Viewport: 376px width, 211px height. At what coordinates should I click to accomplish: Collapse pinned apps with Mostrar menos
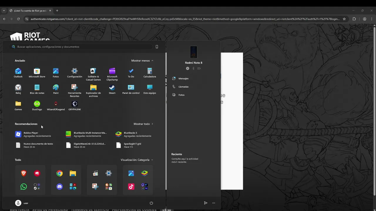pos(142,61)
